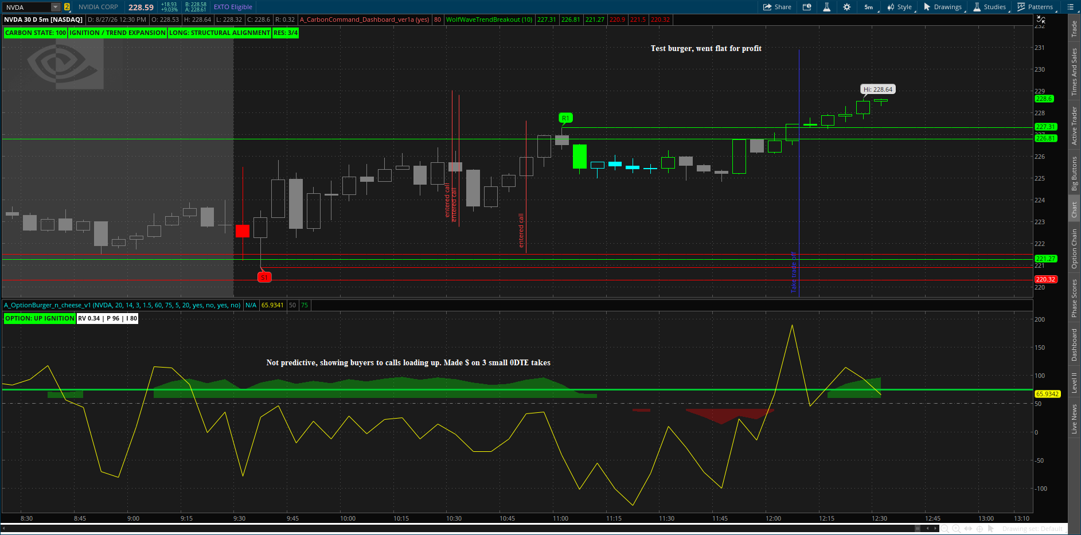1081x535 pixels.
Task: Click the 227.31 green price axis label
Action: tap(1045, 127)
